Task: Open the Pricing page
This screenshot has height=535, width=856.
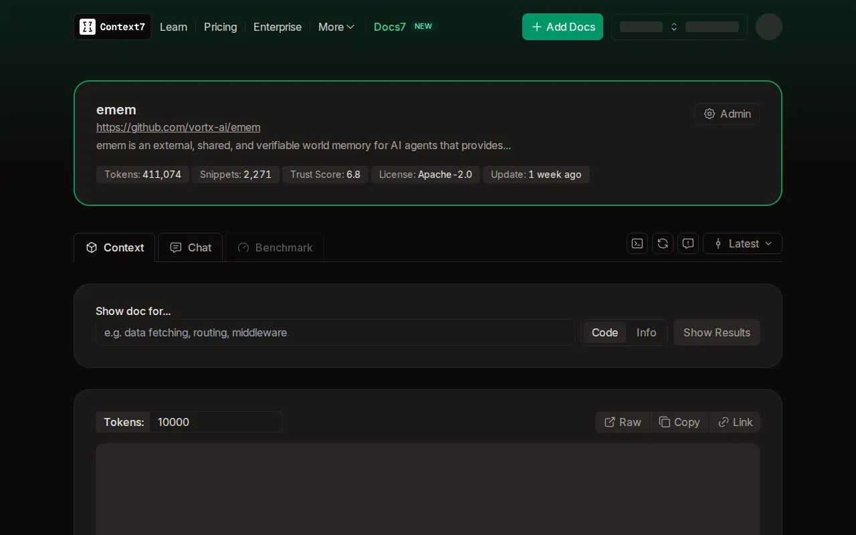Action: pos(221,27)
